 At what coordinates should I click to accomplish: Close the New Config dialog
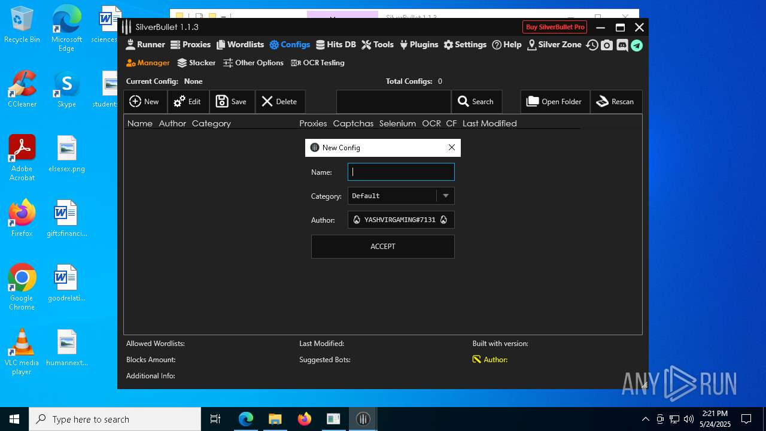(452, 147)
